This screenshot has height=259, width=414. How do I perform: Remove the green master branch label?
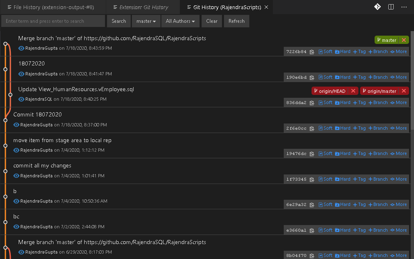(x=404, y=40)
